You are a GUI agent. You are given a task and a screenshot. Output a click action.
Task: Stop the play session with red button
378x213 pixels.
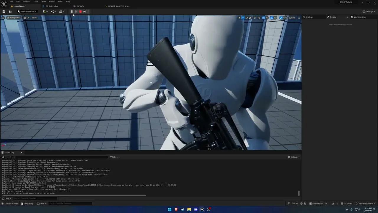[x=80, y=12]
